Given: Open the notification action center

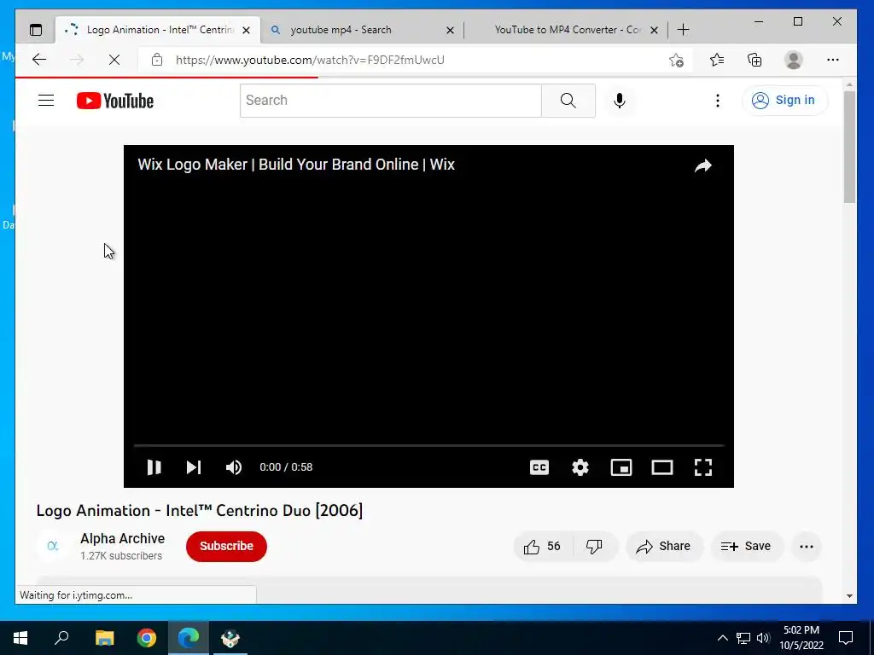Looking at the screenshot, I should [x=846, y=638].
